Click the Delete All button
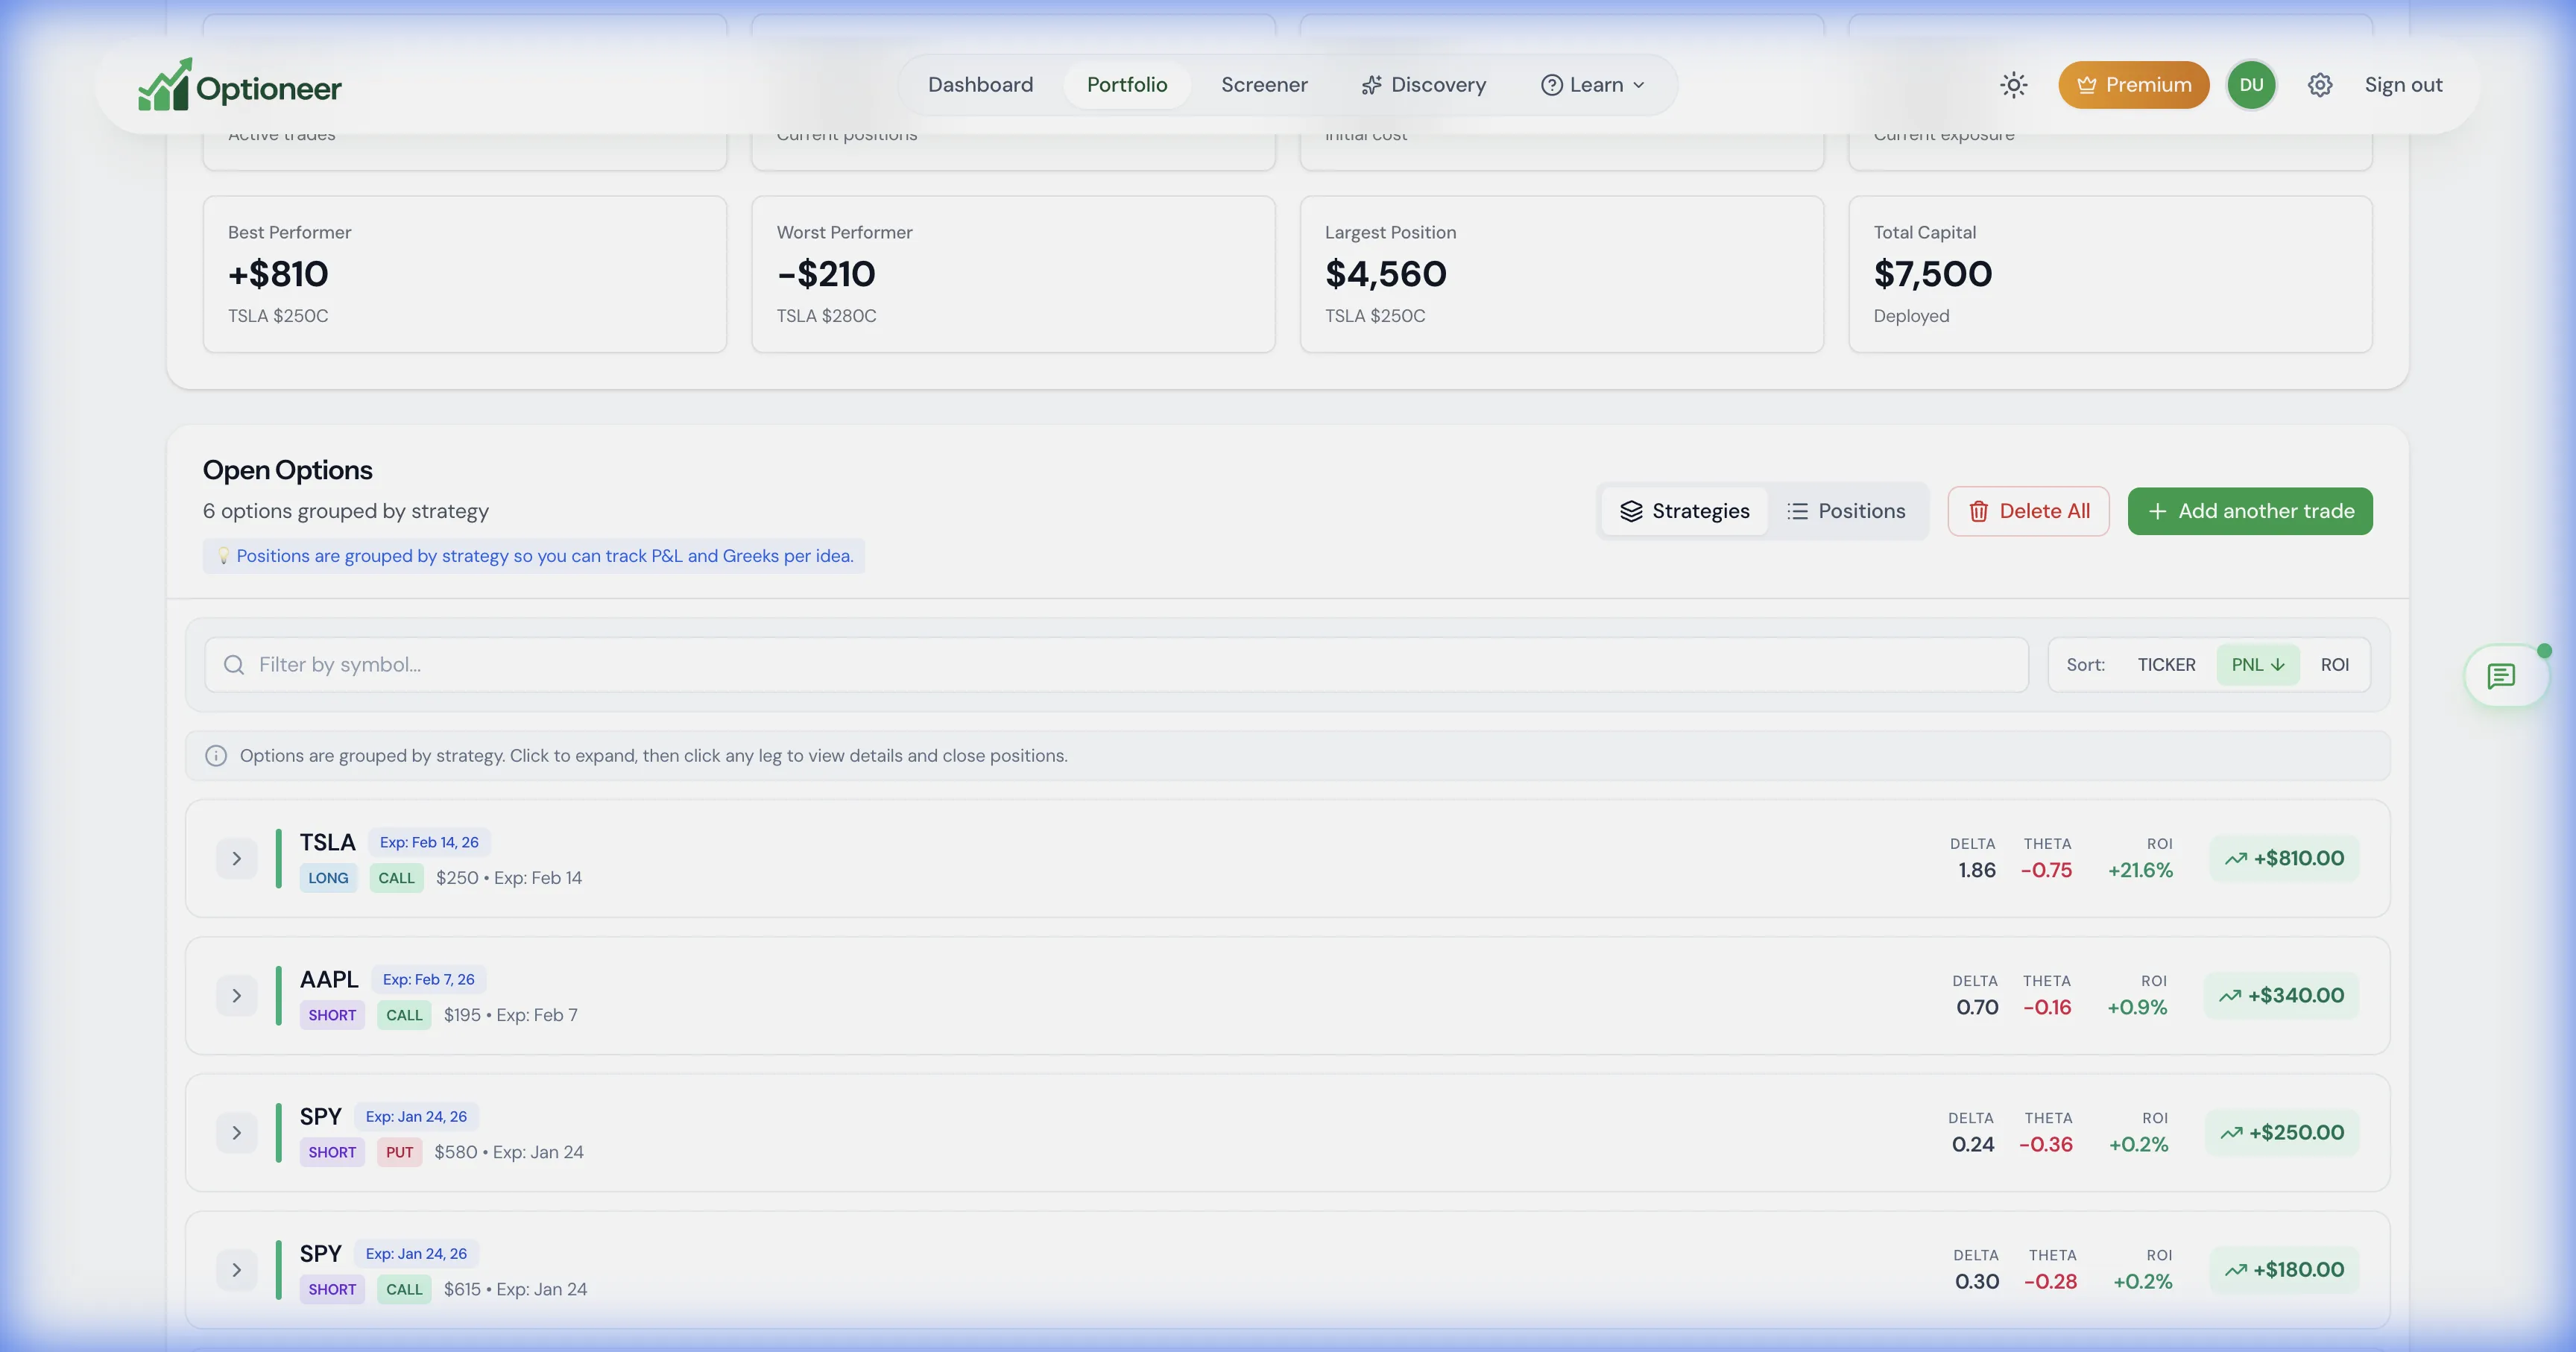The height and width of the screenshot is (1352, 2576). [2028, 511]
